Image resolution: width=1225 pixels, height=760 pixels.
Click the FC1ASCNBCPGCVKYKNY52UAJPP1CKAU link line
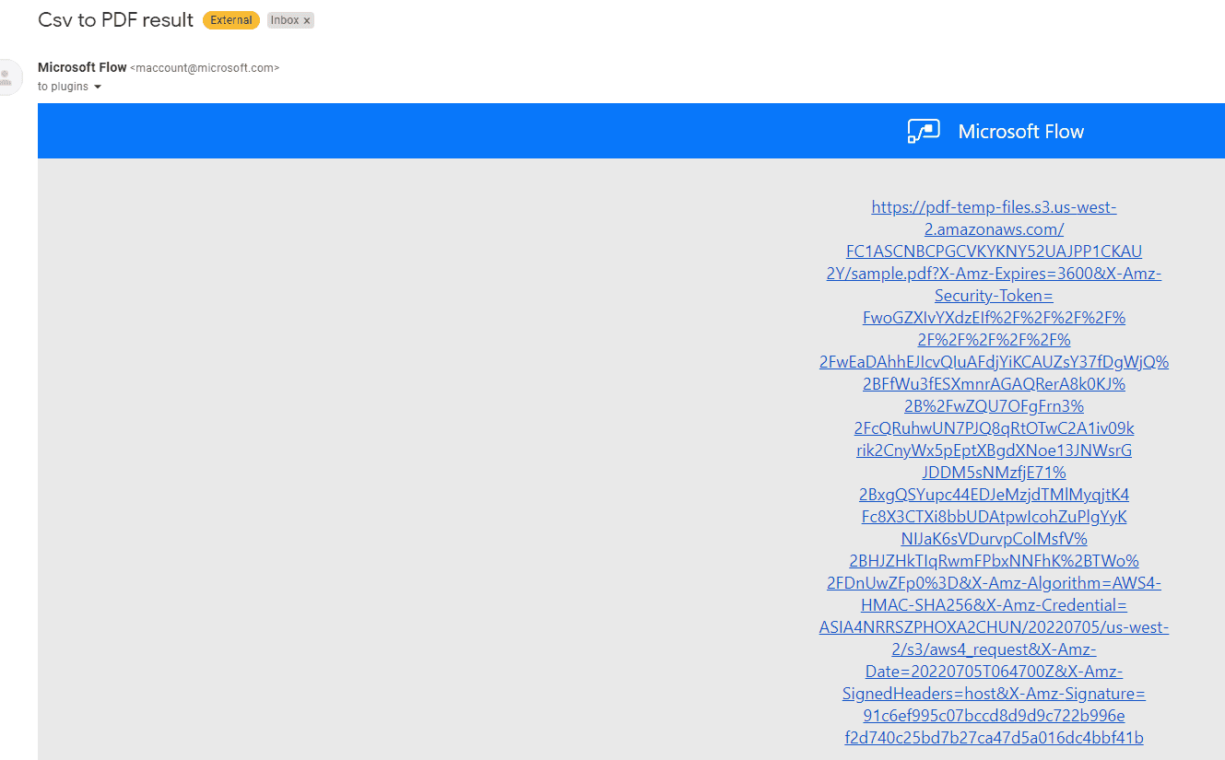click(994, 251)
